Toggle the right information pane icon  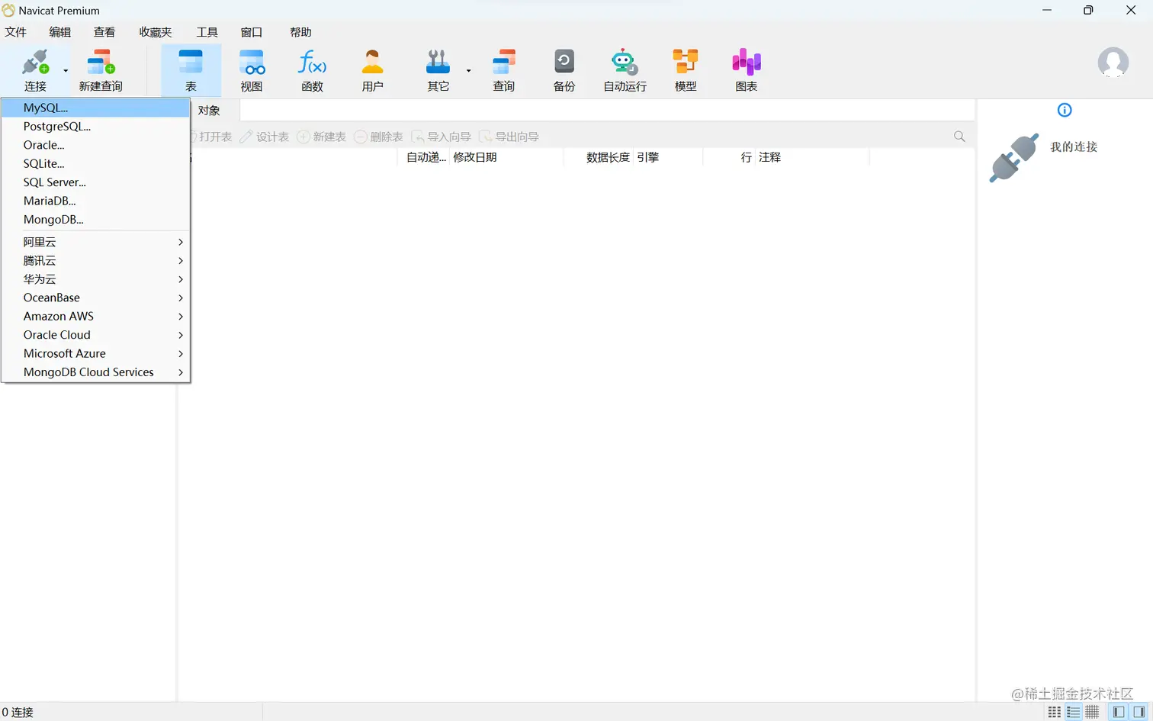point(1139,712)
